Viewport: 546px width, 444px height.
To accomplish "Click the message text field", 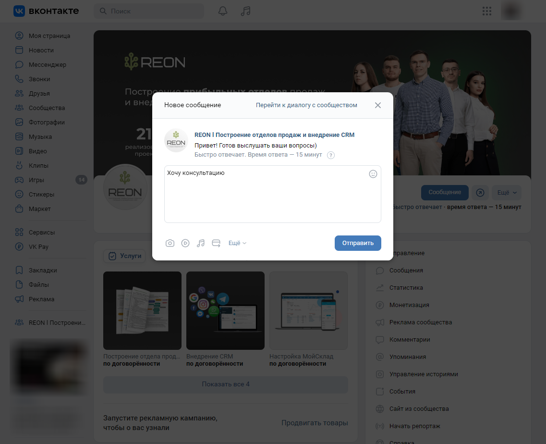I will tap(273, 194).
